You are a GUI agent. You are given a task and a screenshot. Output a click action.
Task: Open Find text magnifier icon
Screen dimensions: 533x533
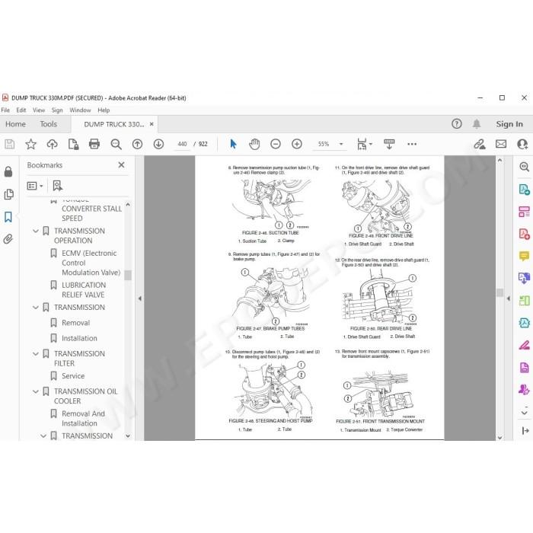(x=116, y=144)
